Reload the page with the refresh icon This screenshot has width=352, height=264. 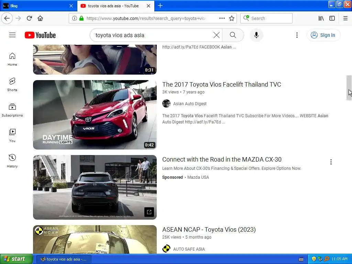coord(29,18)
